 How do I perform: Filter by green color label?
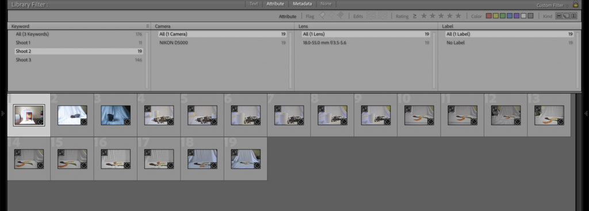point(503,16)
